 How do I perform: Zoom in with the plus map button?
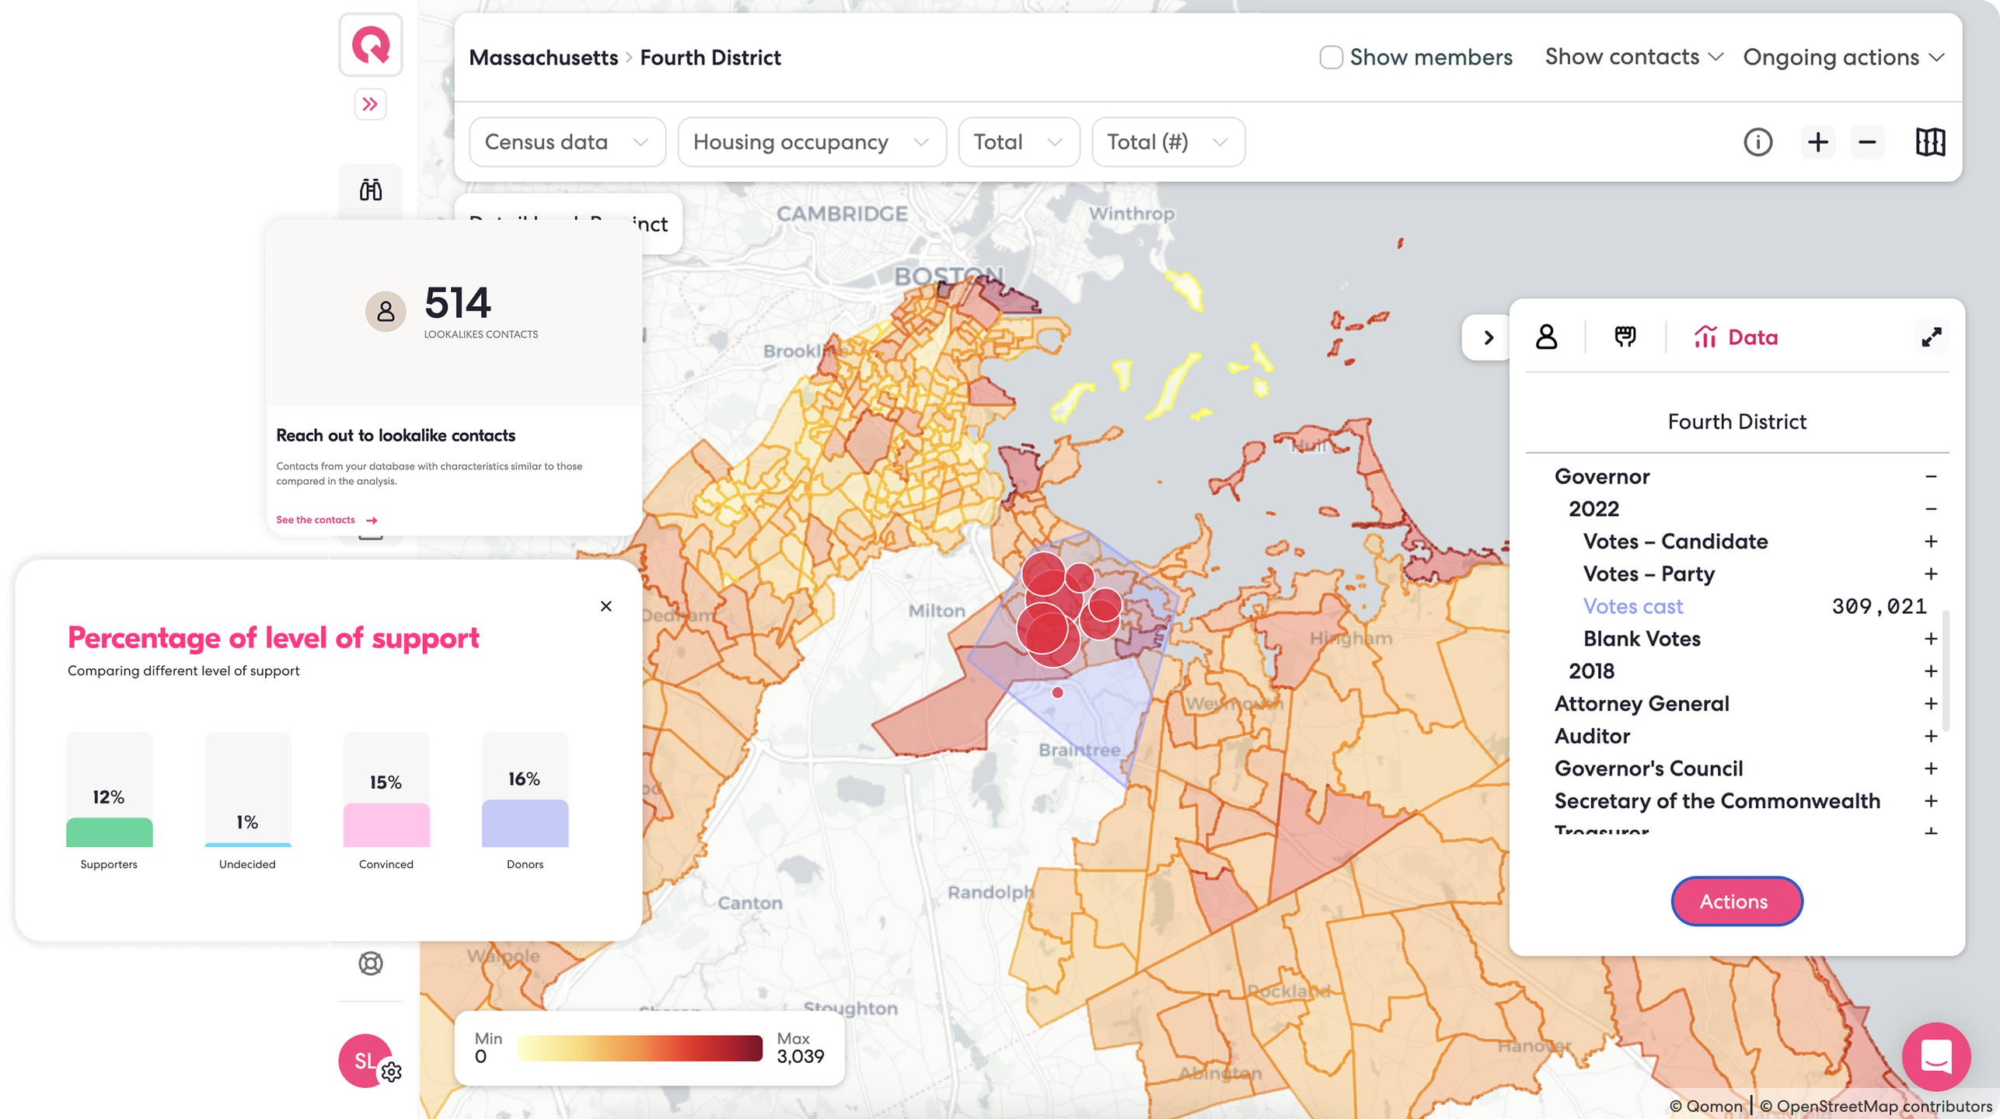tap(1817, 142)
